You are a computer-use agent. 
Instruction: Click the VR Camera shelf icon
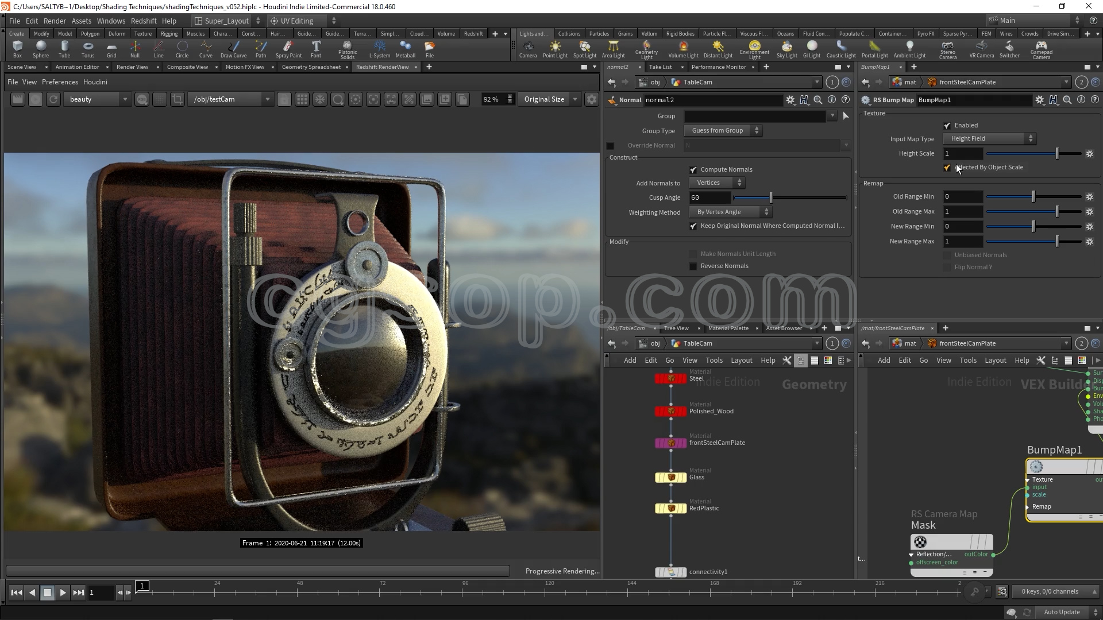tap(981, 49)
